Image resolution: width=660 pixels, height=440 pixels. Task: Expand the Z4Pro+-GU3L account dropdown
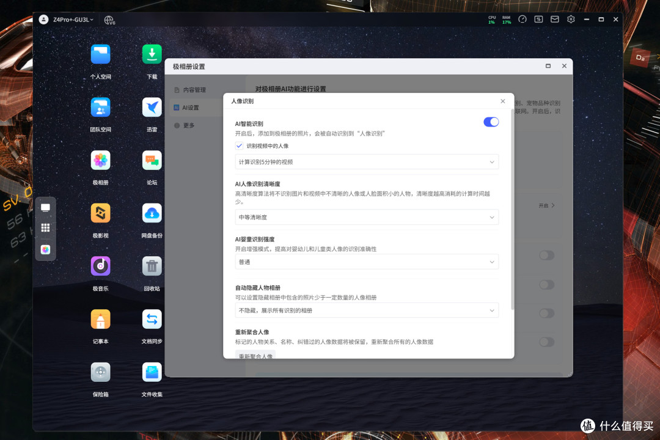(x=73, y=20)
